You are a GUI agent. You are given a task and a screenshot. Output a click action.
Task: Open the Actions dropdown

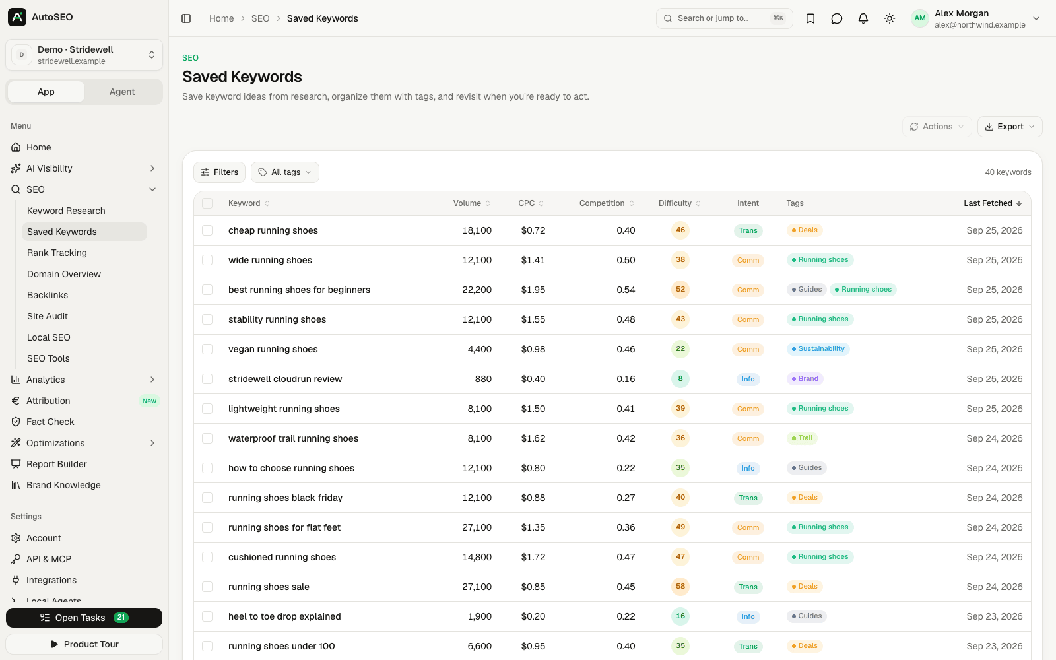coord(937,127)
